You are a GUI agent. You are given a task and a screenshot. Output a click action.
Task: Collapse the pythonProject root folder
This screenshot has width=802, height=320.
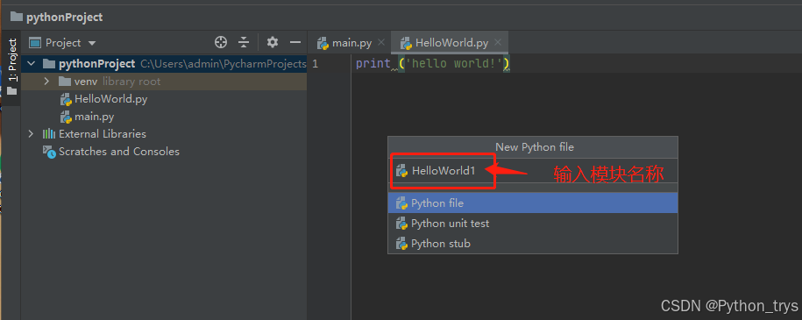point(32,64)
